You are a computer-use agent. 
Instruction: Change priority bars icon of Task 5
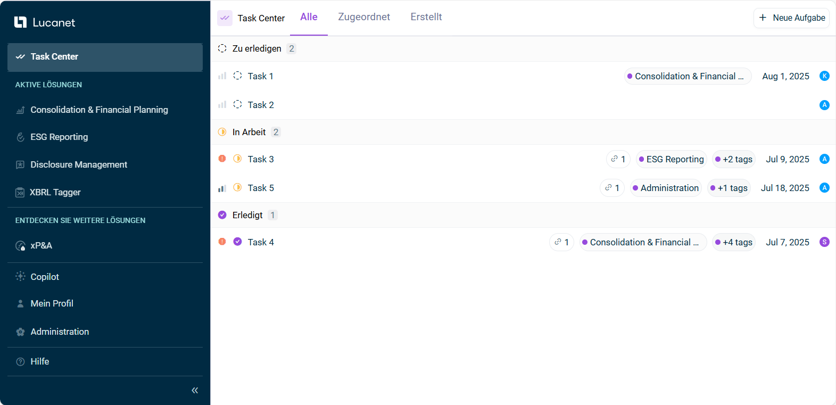[x=222, y=188]
